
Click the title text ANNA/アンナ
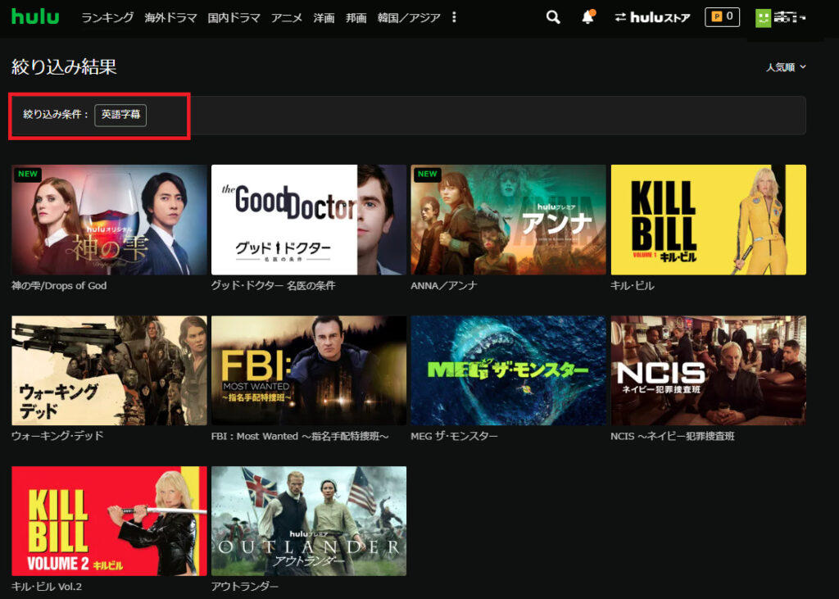(443, 286)
